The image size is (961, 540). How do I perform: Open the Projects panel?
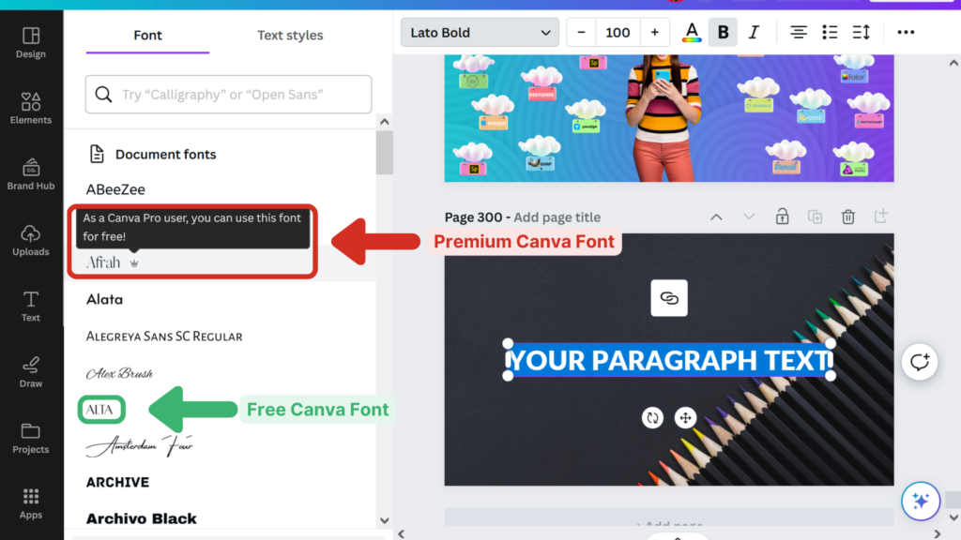31,438
